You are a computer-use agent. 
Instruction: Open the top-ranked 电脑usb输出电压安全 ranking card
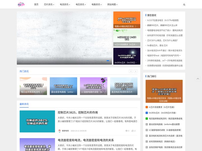coord(164,91)
